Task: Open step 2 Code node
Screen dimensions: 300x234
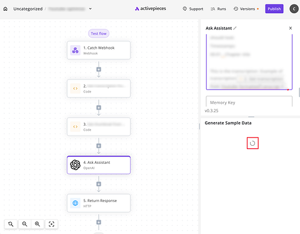Action: [x=99, y=88]
